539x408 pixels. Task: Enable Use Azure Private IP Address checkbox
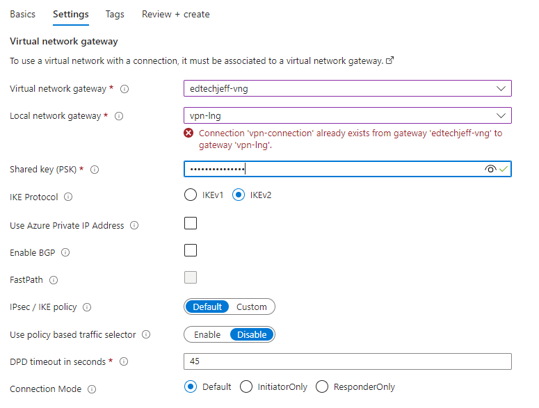click(x=191, y=223)
